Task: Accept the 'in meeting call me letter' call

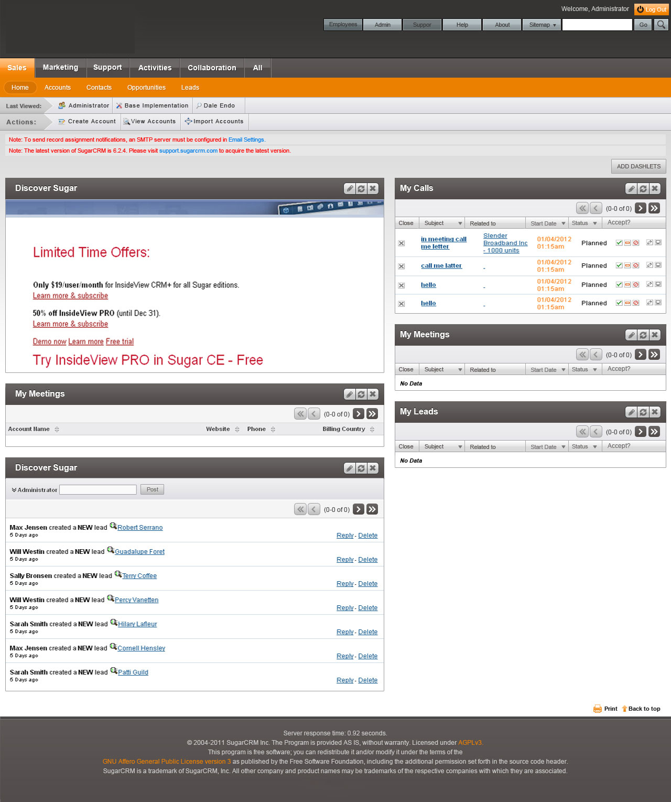Action: click(x=619, y=243)
